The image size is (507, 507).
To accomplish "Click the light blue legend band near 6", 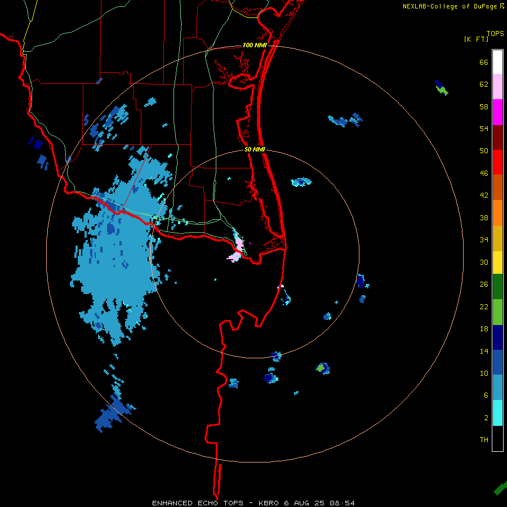I will click(x=497, y=388).
